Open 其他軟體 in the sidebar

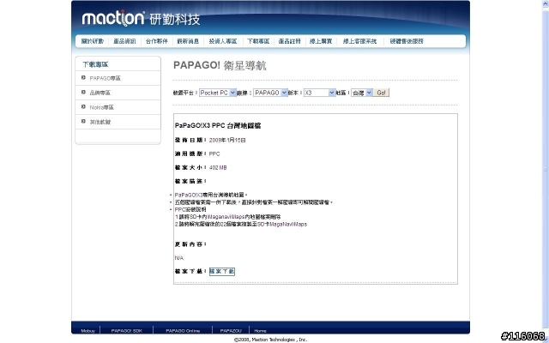click(x=100, y=122)
